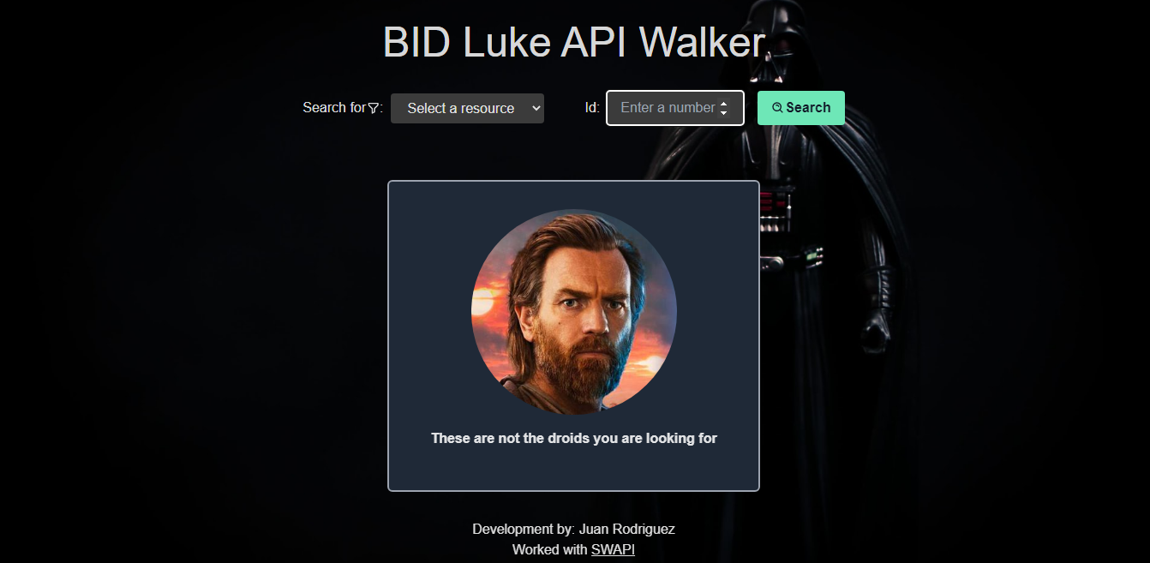
Task: Click the magnifier icon inside Search button
Action: pyautogui.click(x=777, y=108)
